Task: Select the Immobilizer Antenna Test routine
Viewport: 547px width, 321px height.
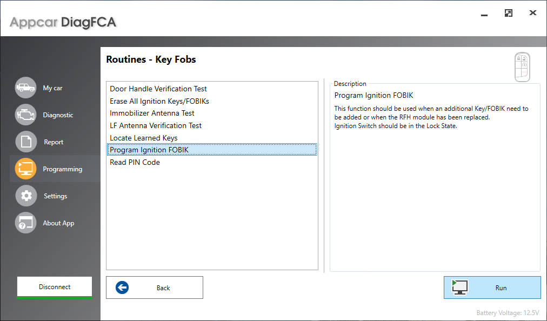Action: 152,113
